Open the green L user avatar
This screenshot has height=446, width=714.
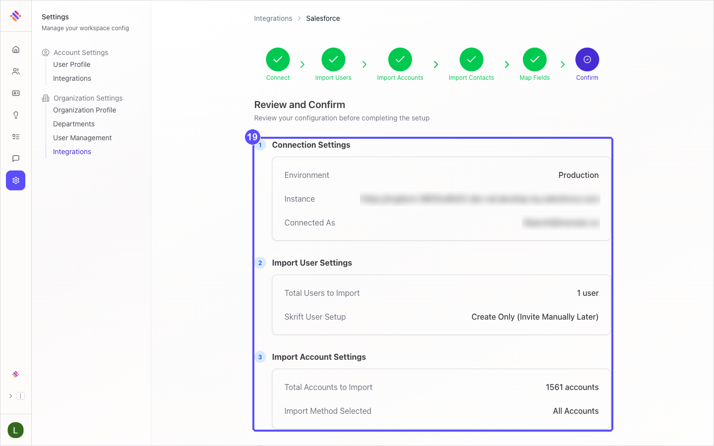pyautogui.click(x=16, y=430)
